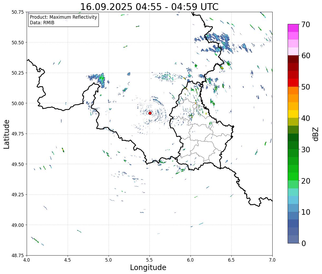322x274 pixels.
Task: Click the dark green 30 dBZ colorbar segment
Action: [x=293, y=145]
